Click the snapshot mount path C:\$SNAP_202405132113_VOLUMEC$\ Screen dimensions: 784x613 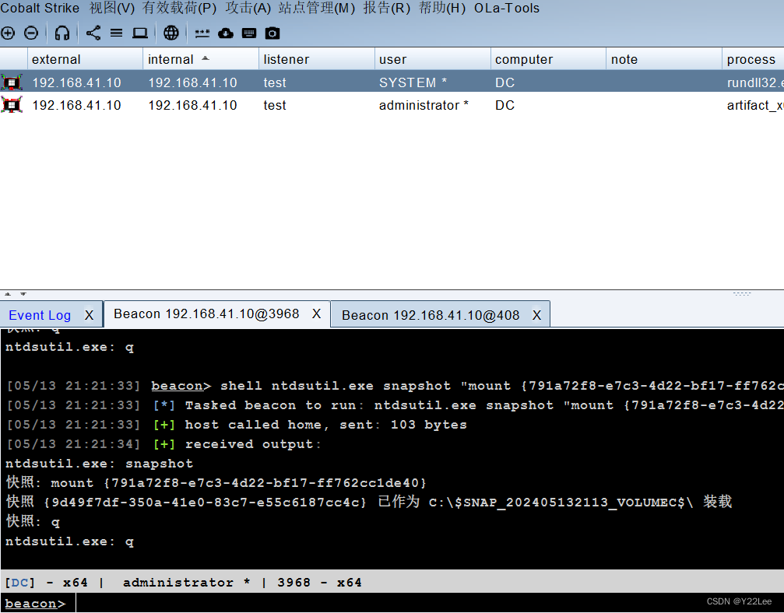point(561,502)
